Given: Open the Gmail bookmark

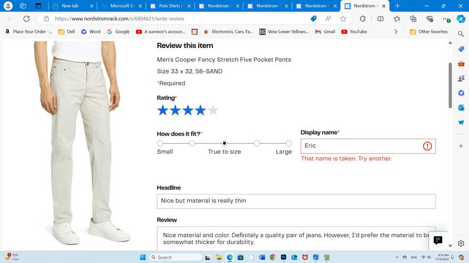Looking at the screenshot, I should tap(325, 32).
